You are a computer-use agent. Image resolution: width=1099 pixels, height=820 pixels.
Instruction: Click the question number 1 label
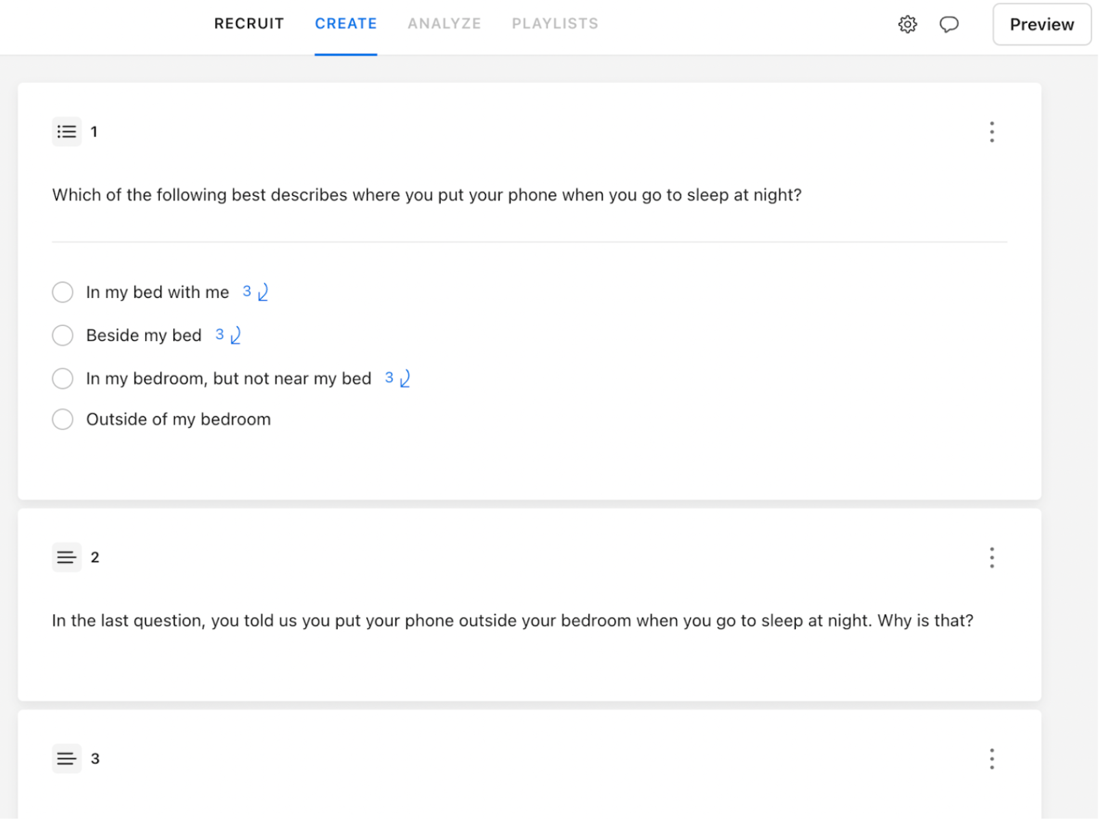click(x=94, y=132)
